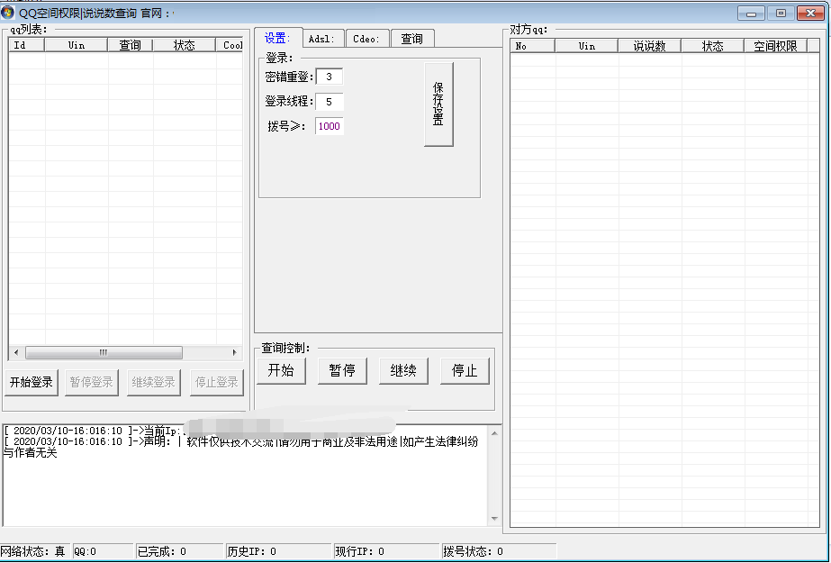Screen dimensions: 831x563
Task: Pause the query with 暂停 in 查询控制
Action: [x=342, y=370]
